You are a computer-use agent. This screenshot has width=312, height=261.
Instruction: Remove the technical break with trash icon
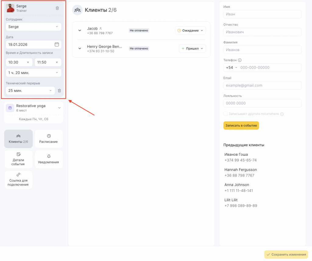[59, 91]
